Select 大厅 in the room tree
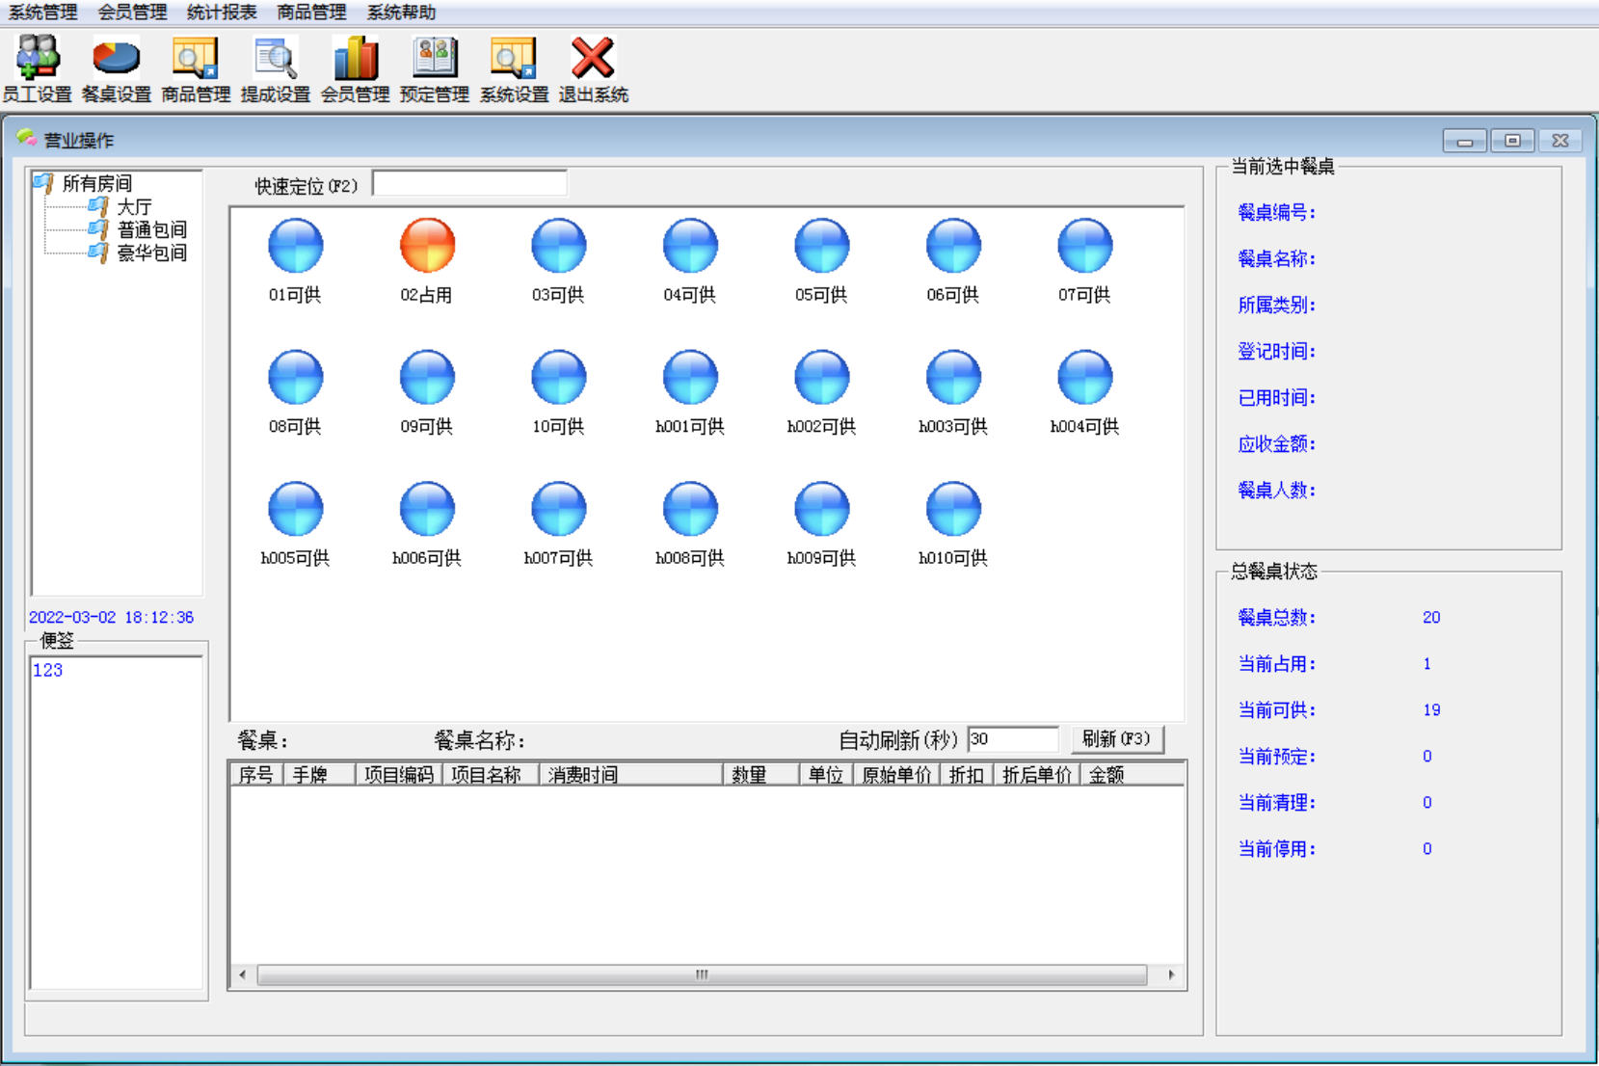 (134, 206)
